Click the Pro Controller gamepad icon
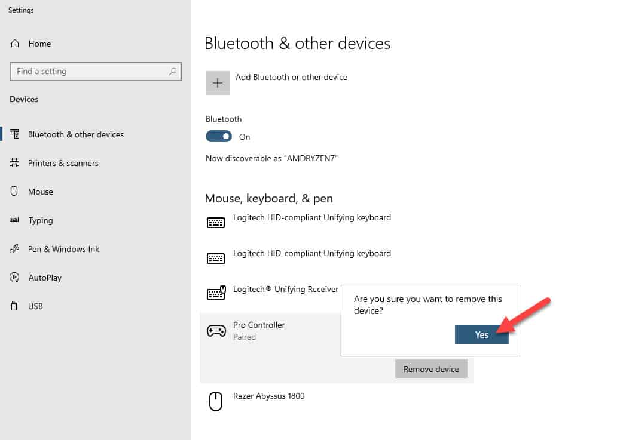The height and width of the screenshot is (440, 620). click(x=215, y=330)
